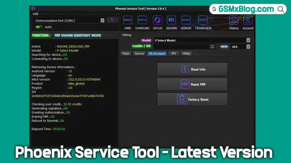Click the Read Info button
The width and height of the screenshot is (291, 163).
(192, 69)
